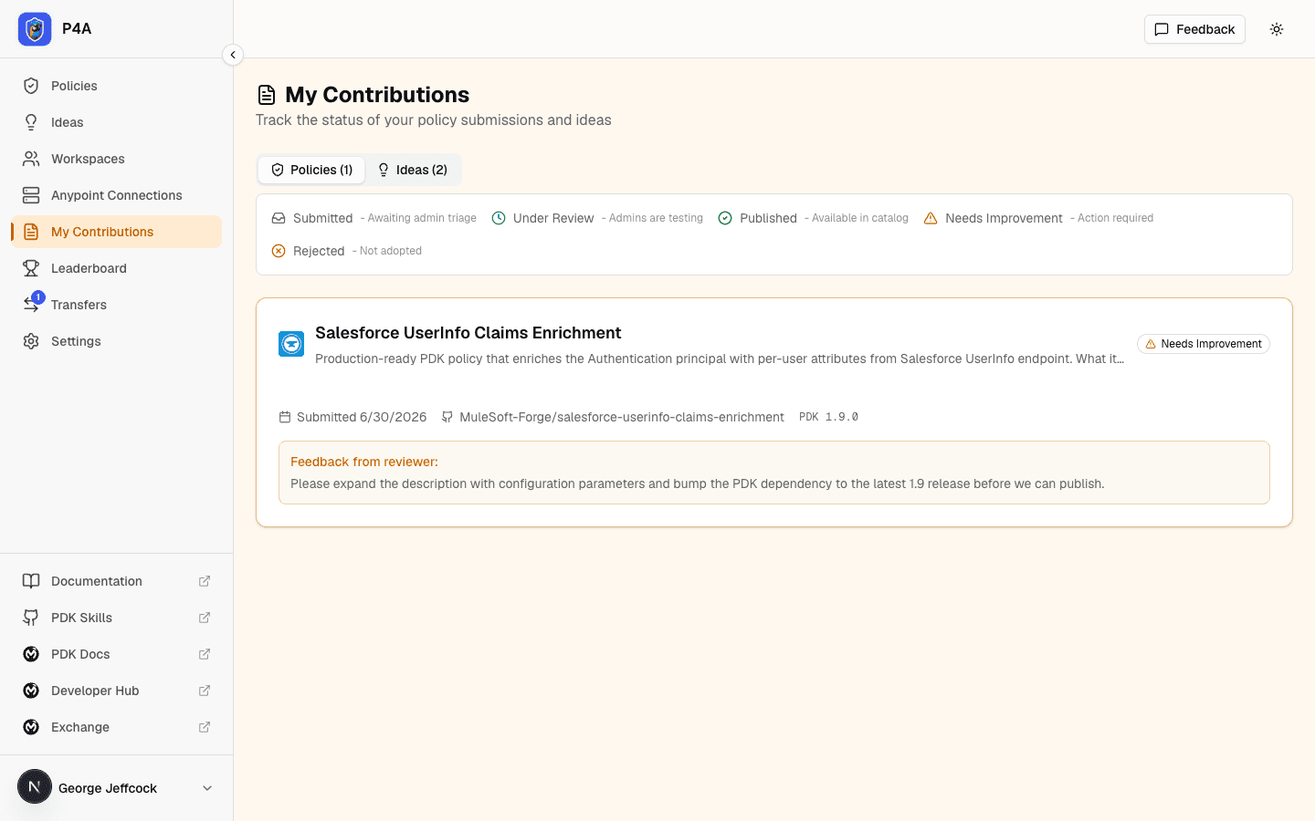Click the Published checkmark icon
This screenshot has width=1315, height=821.
tap(725, 218)
